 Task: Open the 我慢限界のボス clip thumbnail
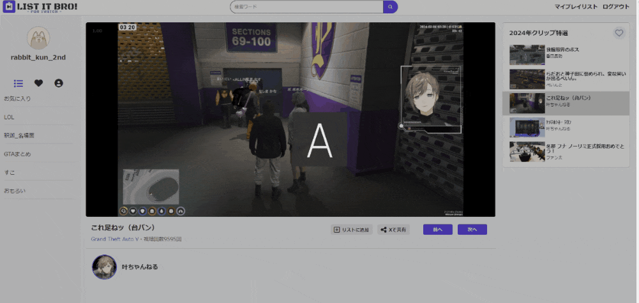click(x=527, y=55)
